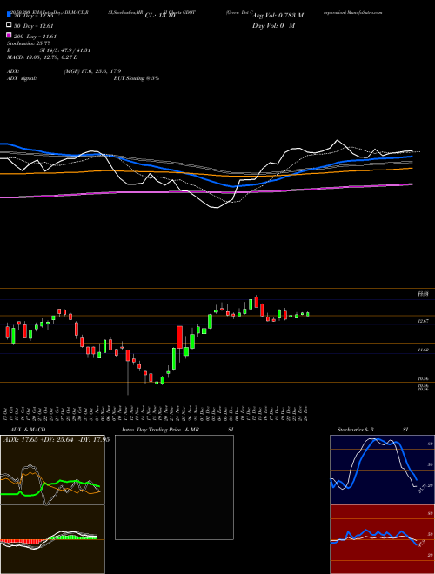Click the blue 20 Day legend swatch

pyautogui.click(x=9, y=15)
